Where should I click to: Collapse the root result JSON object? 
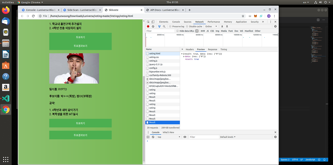pyautogui.click(x=182, y=54)
